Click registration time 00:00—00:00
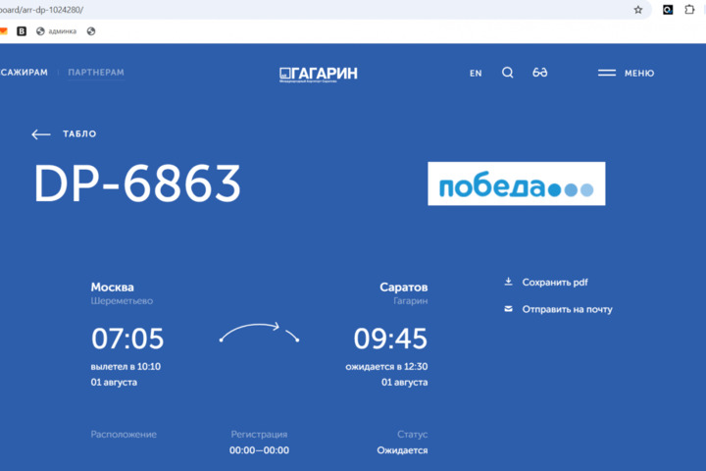The width and height of the screenshot is (706, 471). pos(259,450)
